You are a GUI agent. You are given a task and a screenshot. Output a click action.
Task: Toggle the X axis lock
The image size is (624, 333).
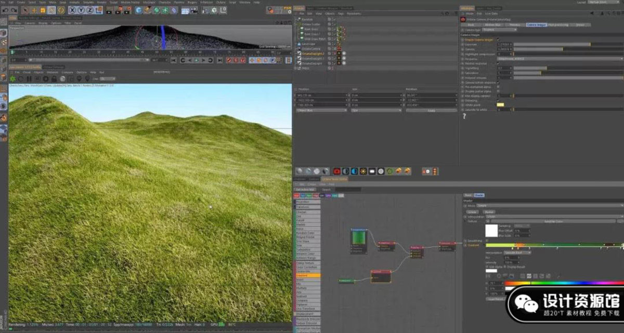click(x=72, y=10)
